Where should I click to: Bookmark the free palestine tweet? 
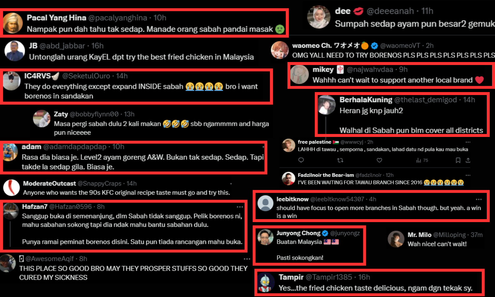pyautogui.click(x=458, y=160)
